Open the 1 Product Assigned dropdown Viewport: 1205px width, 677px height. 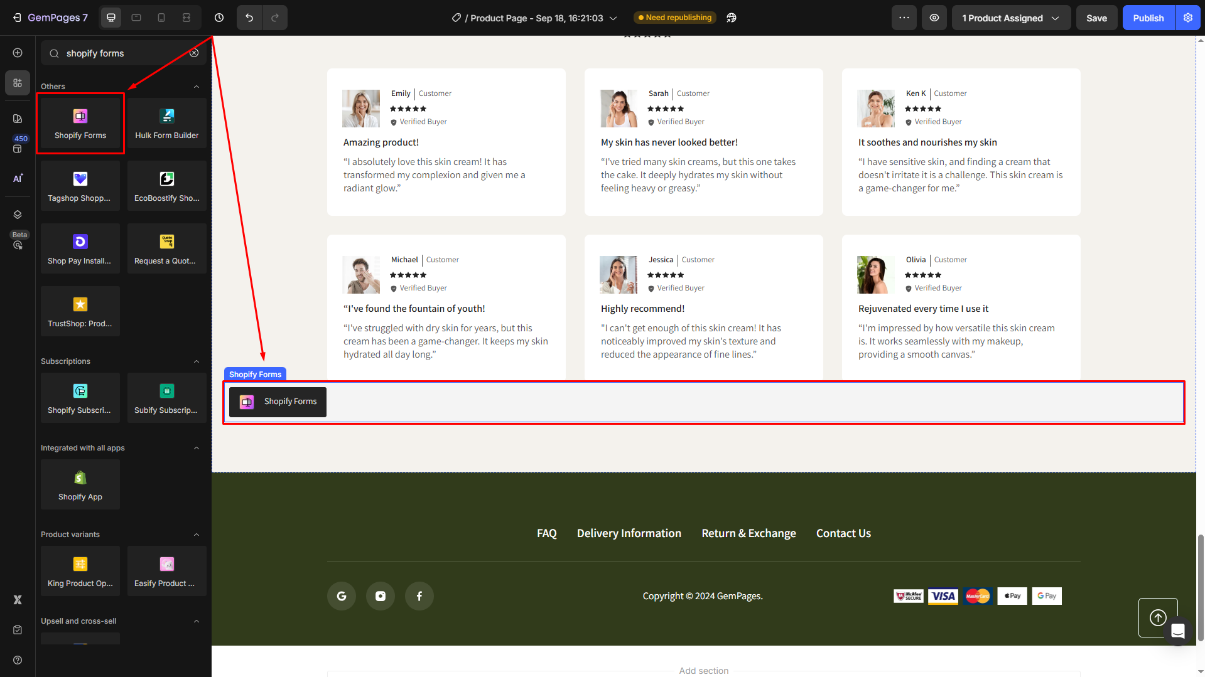coord(1010,18)
